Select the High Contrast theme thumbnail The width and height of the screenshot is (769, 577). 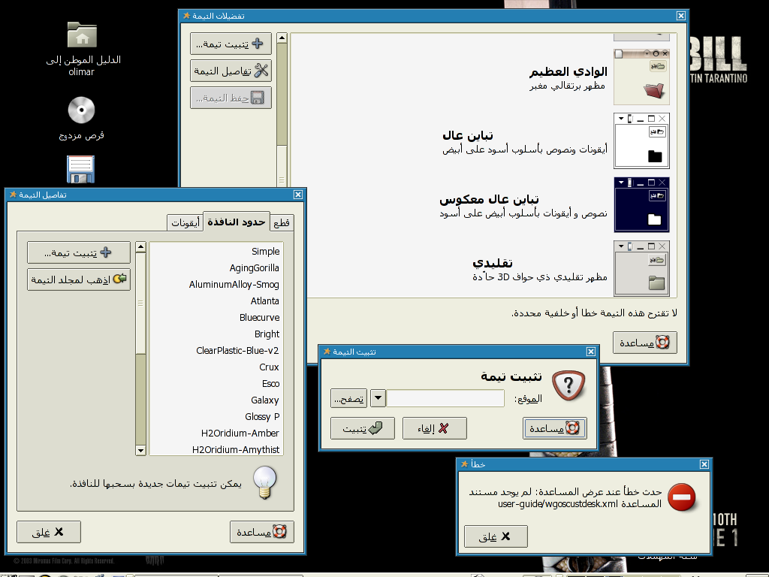[x=641, y=140]
